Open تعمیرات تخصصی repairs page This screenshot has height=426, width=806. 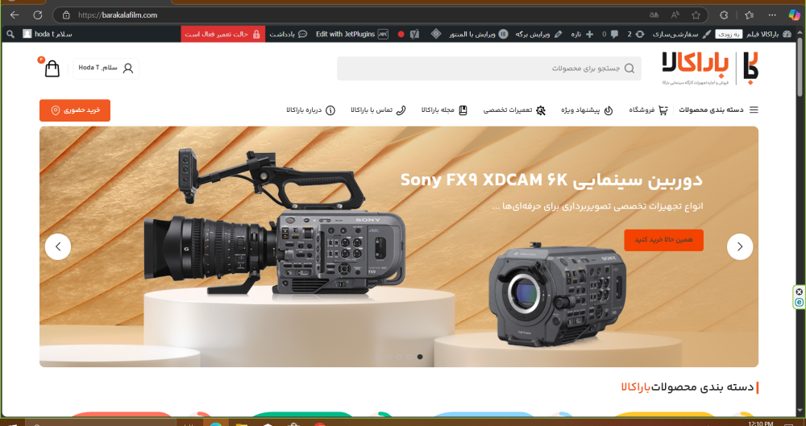514,110
